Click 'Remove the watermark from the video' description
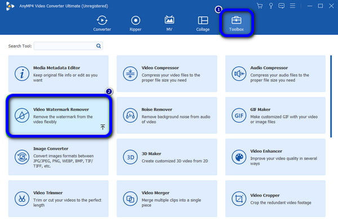 click(x=63, y=119)
